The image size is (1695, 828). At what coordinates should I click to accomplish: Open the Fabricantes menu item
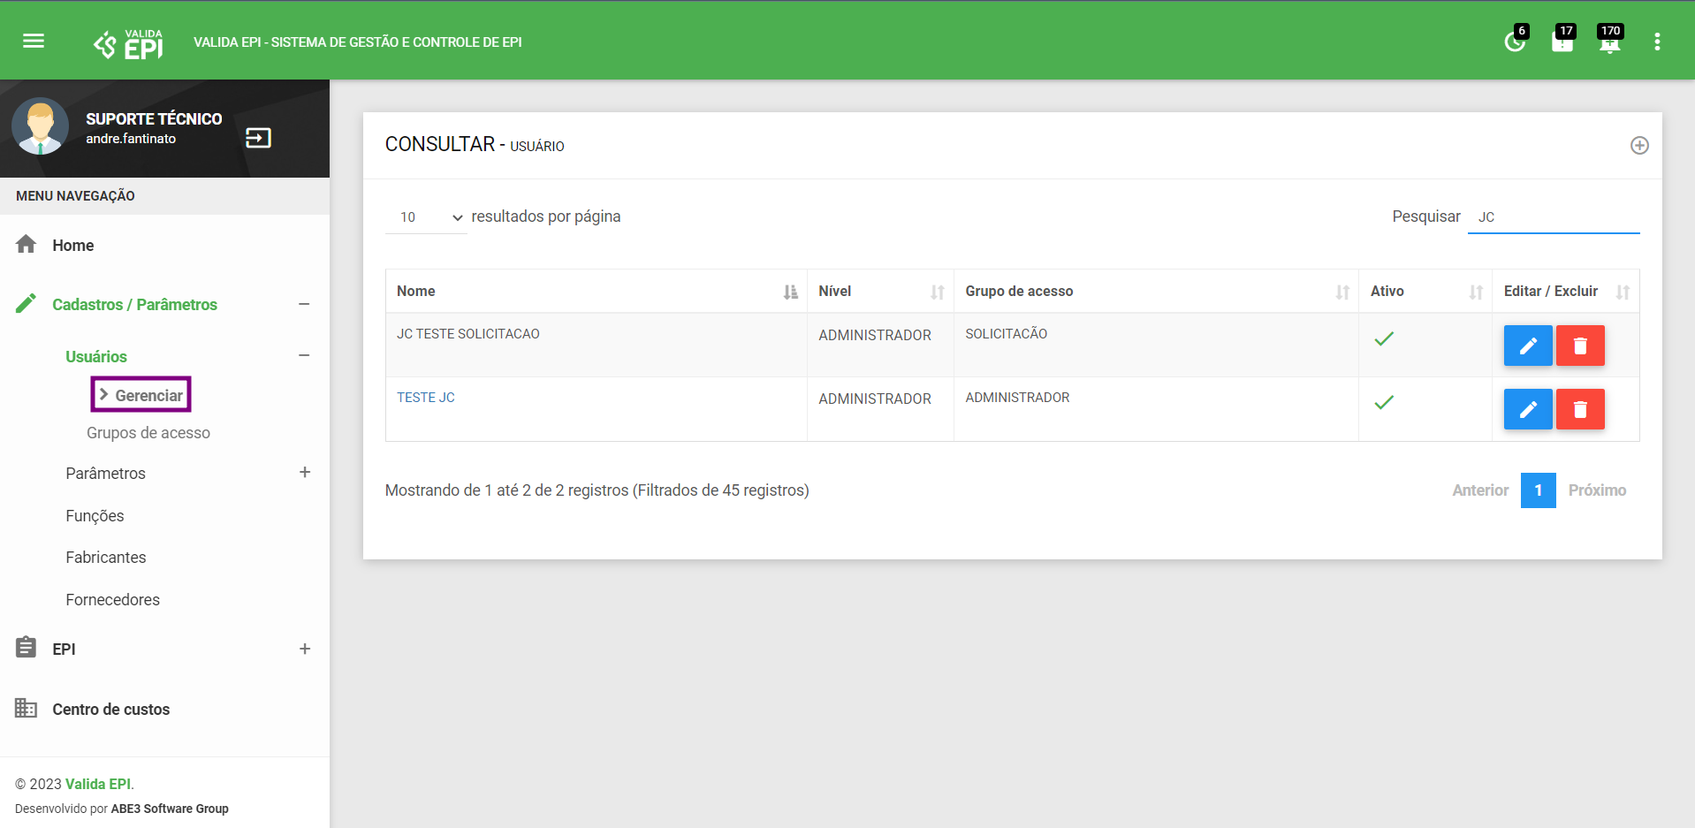(106, 558)
